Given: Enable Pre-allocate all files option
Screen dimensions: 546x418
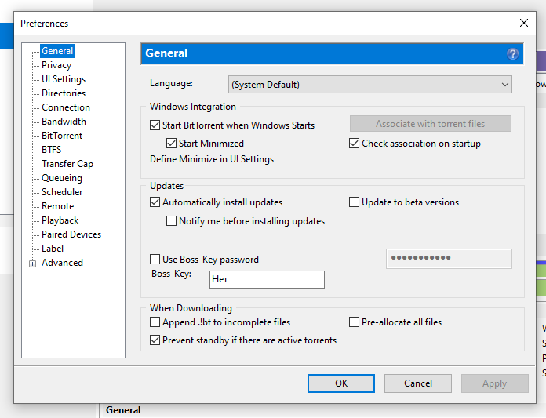Looking at the screenshot, I should click(x=354, y=322).
